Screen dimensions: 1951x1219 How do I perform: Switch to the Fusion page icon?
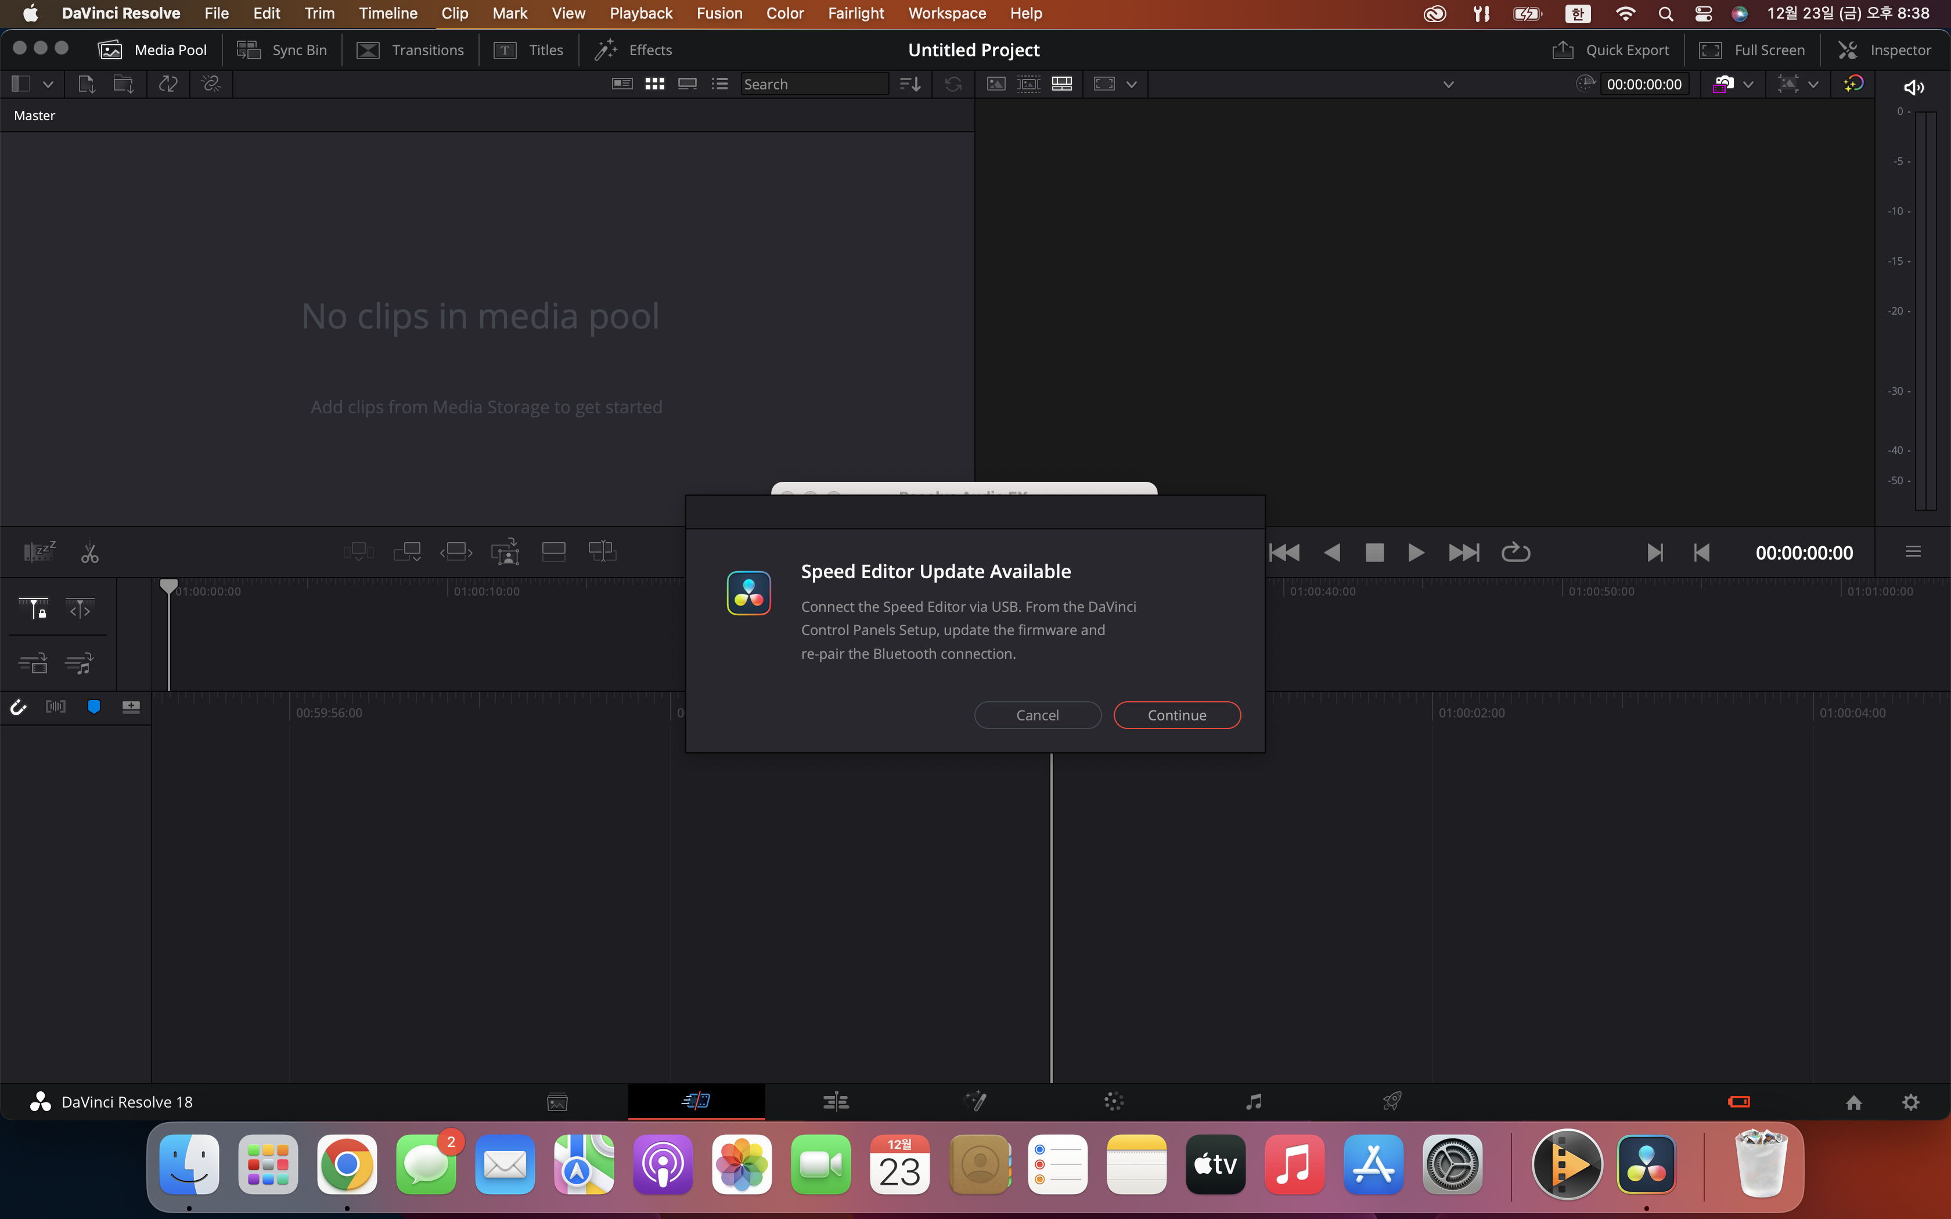(976, 1101)
